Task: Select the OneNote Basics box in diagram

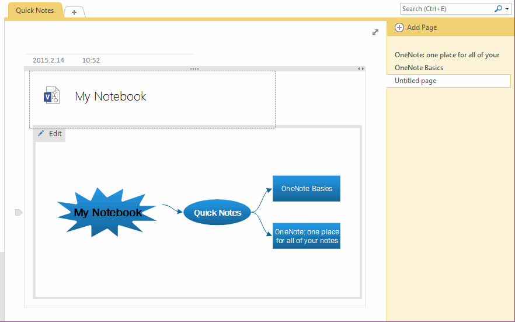Action: pyautogui.click(x=307, y=189)
